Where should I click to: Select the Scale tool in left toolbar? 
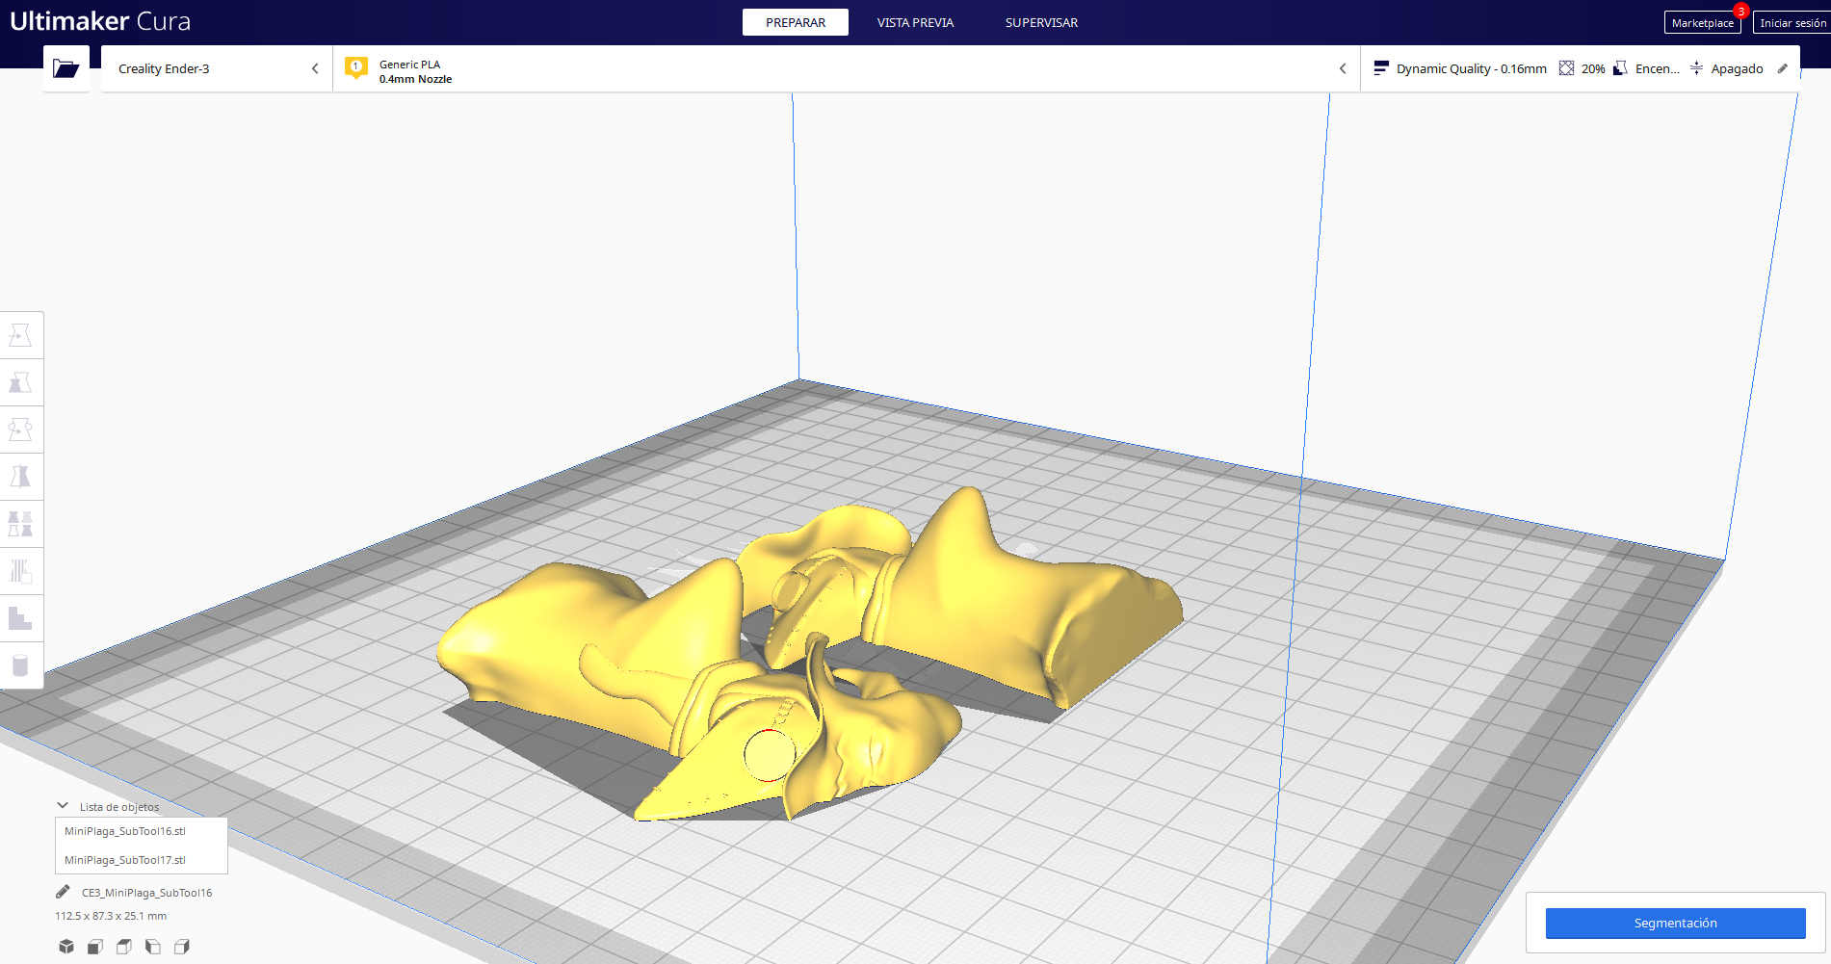point(20,382)
